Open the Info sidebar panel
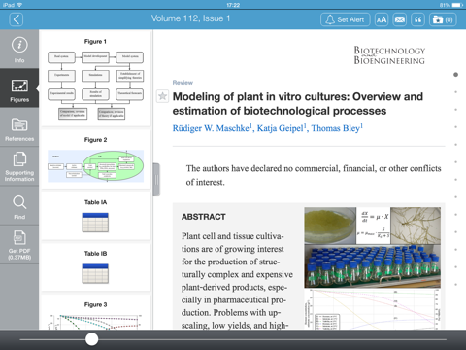This screenshot has height=350, width=466. click(x=19, y=50)
